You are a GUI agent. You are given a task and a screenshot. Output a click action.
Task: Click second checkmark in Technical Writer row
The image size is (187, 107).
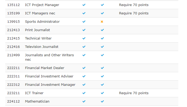point(102,38)
